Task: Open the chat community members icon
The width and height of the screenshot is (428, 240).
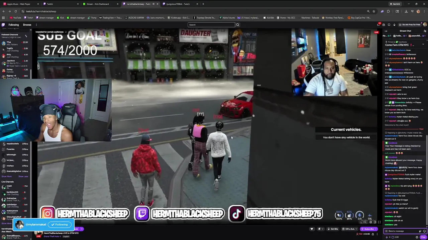Action: [425, 31]
